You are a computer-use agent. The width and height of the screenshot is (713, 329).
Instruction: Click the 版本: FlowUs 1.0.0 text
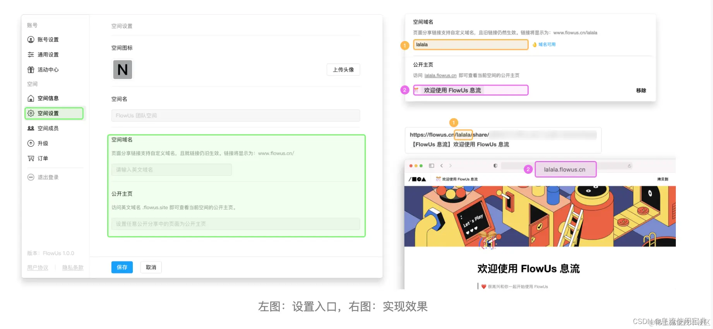pos(50,253)
